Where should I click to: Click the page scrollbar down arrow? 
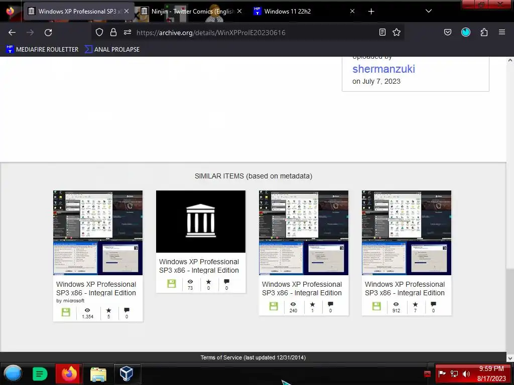tap(510, 358)
